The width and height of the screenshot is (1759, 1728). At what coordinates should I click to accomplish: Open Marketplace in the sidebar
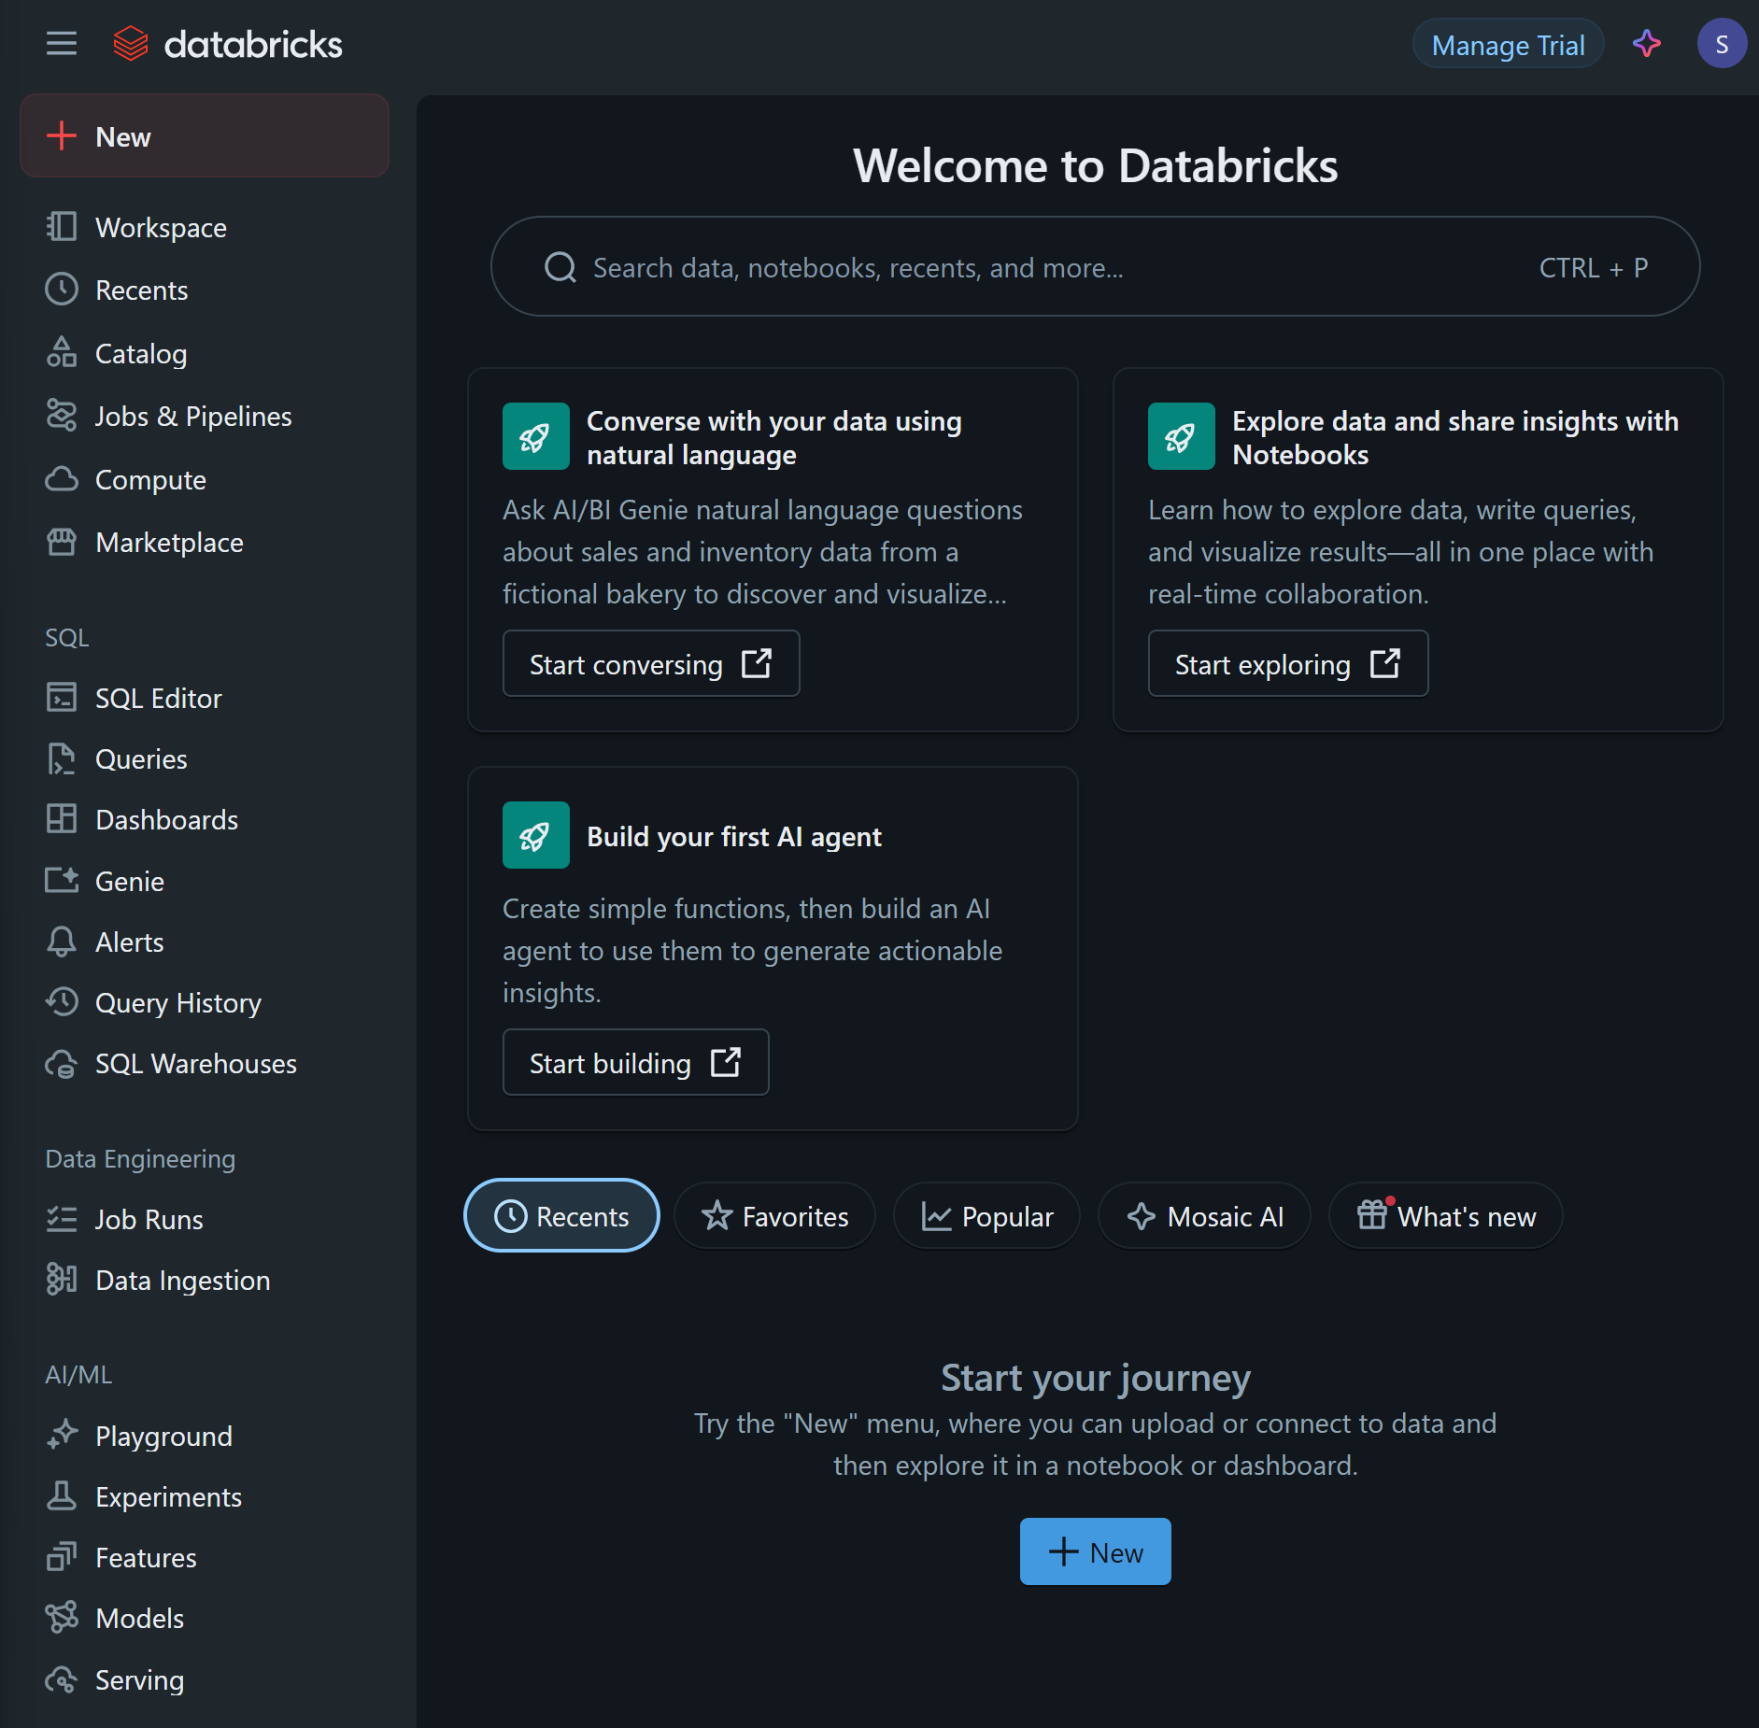pyautogui.click(x=205, y=542)
